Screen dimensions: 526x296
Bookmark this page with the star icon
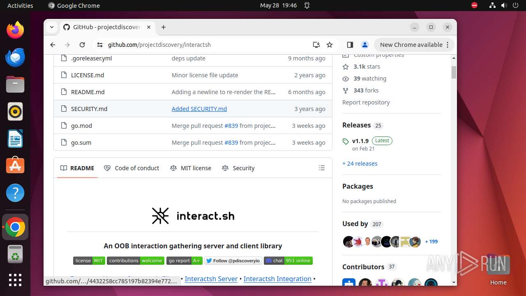330,45
